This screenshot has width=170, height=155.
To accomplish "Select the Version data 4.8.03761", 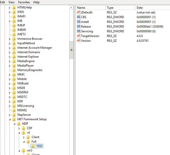I will point(143,41).
